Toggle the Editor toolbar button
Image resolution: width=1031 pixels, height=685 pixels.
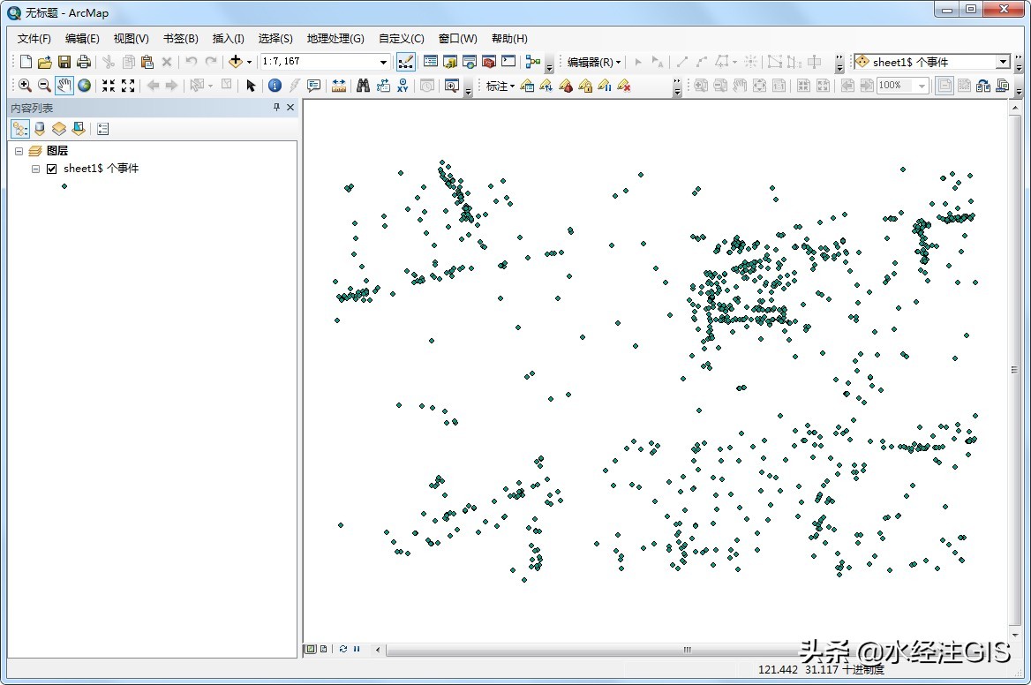coord(406,62)
